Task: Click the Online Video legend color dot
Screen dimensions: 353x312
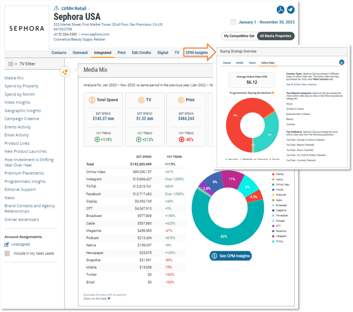Action: tap(273, 185)
